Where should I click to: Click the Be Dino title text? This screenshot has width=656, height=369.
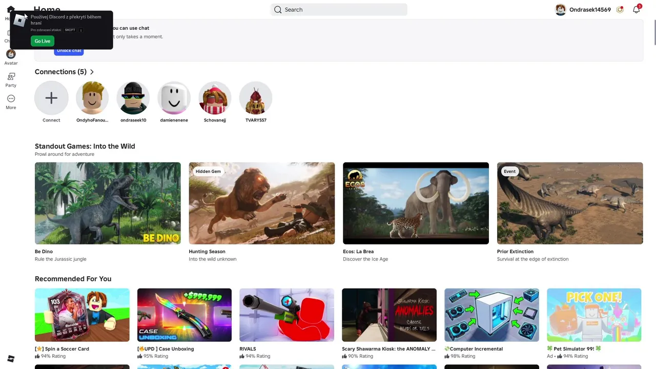[44, 252]
